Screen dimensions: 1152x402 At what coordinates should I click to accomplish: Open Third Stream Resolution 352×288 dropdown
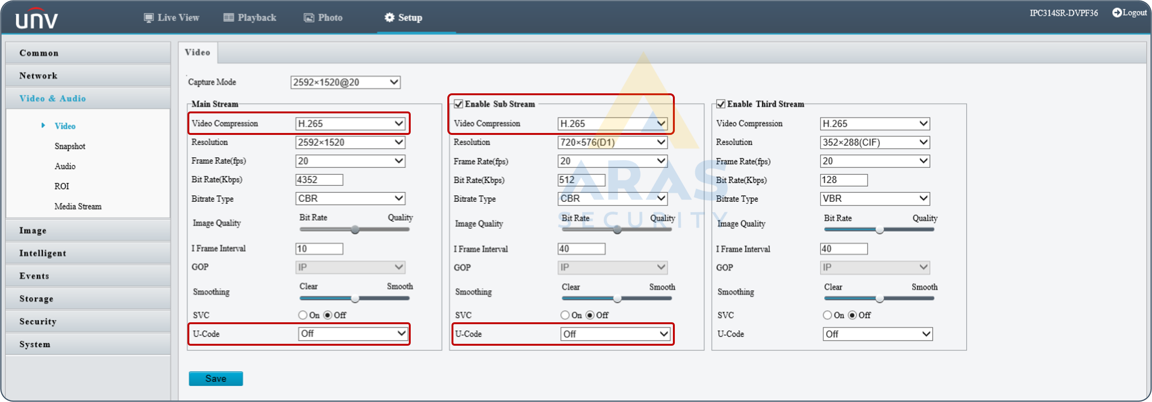point(875,143)
